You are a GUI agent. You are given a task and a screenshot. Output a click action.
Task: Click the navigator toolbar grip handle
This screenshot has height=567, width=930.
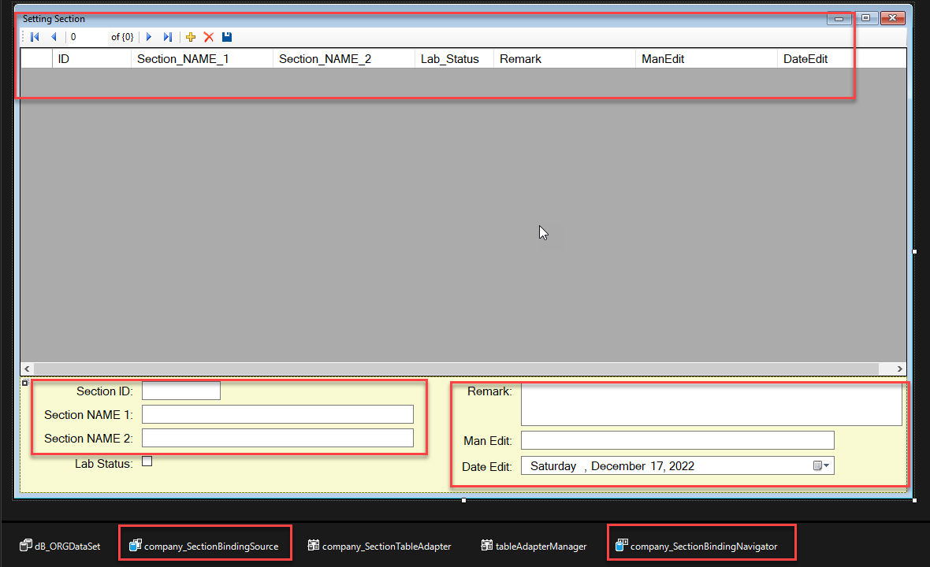click(24, 37)
